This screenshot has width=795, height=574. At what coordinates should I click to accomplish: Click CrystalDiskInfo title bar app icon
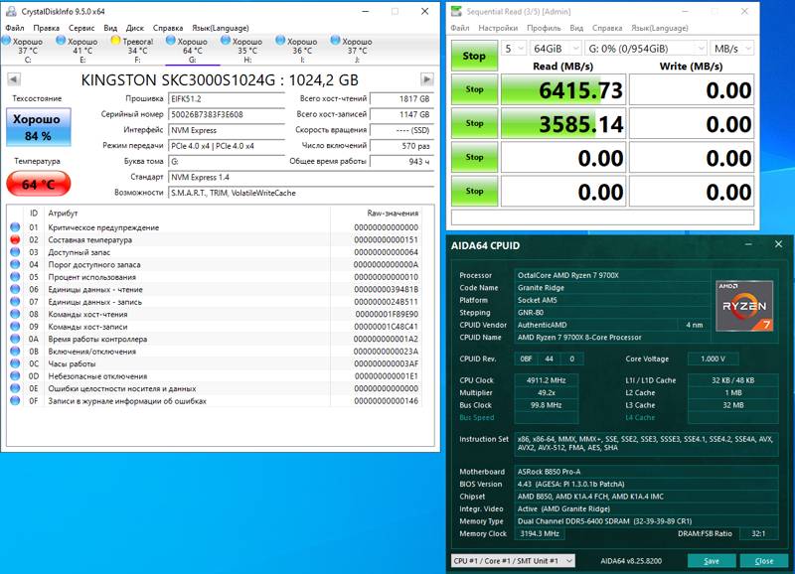[11, 11]
